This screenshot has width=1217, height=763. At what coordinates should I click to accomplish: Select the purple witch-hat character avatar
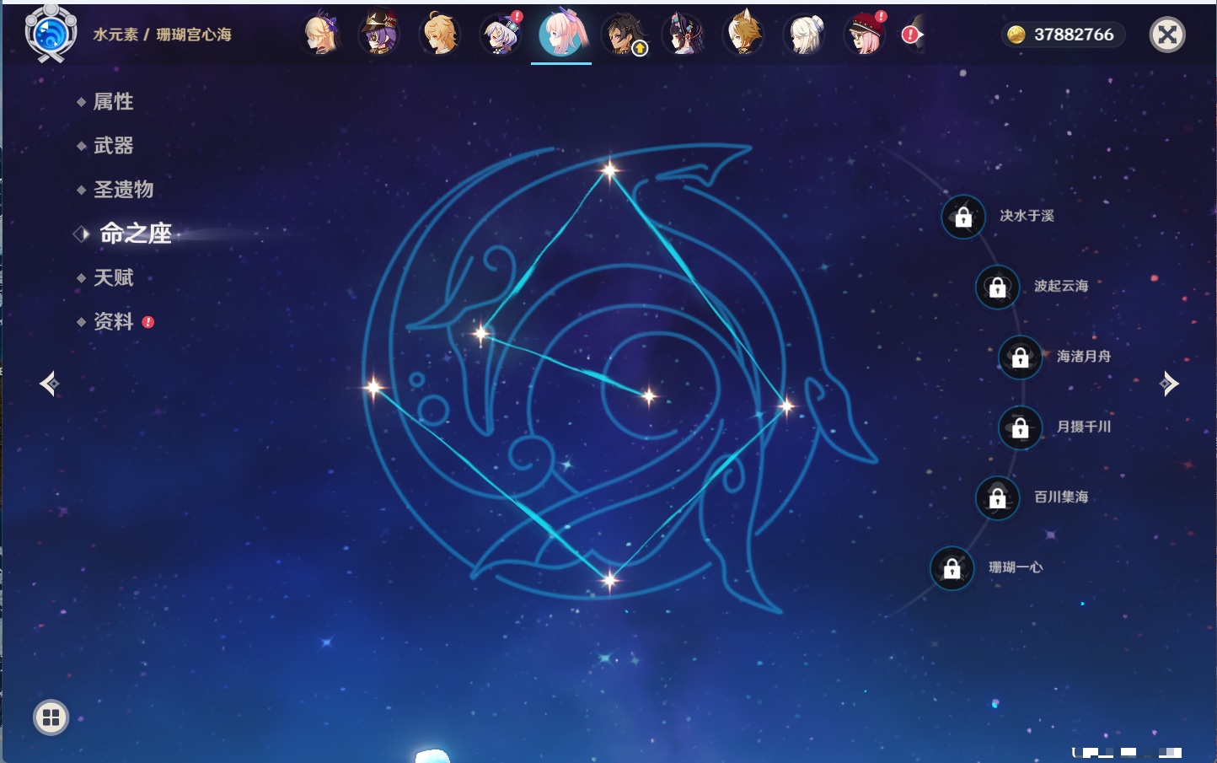pos(378,35)
